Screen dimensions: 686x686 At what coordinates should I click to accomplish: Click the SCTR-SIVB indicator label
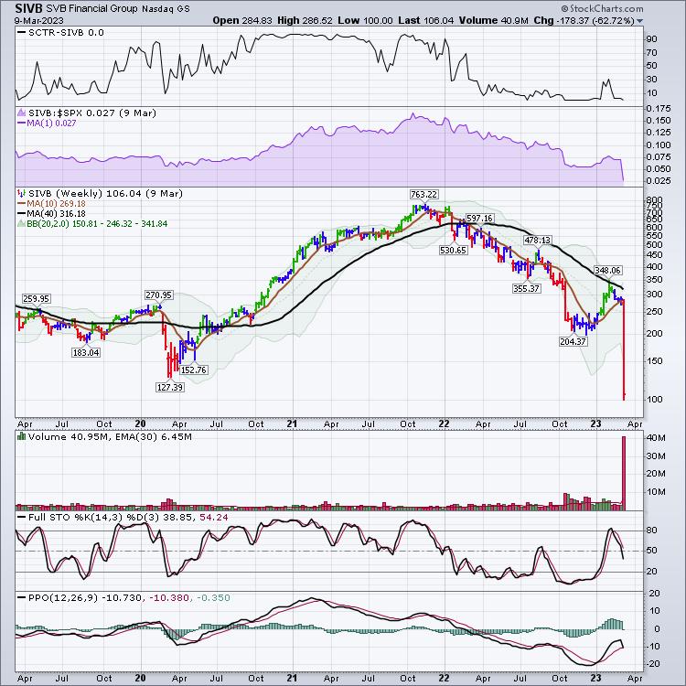click(62, 33)
